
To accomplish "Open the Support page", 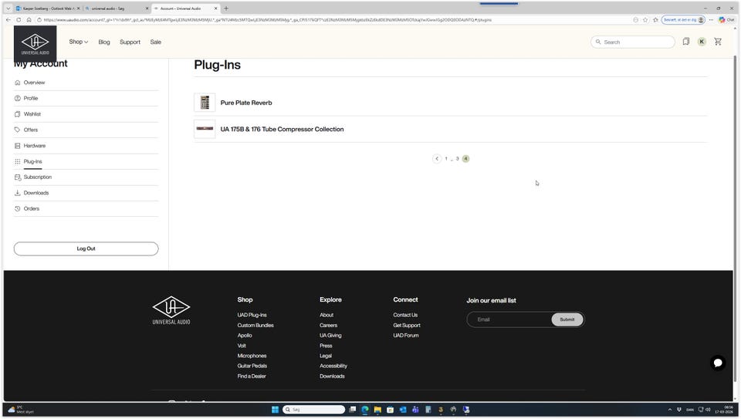I will (130, 42).
